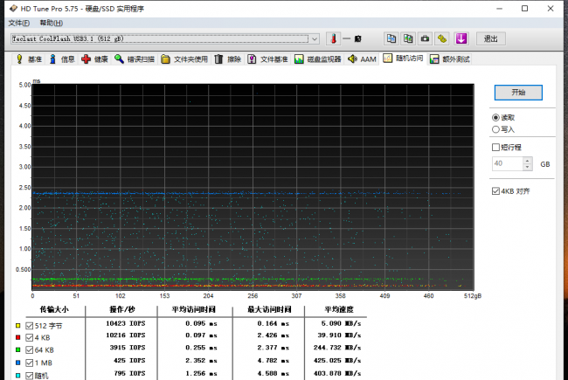Toggle the 4KB 对齐 alignment checkbox
The image size is (568, 380).
(495, 191)
